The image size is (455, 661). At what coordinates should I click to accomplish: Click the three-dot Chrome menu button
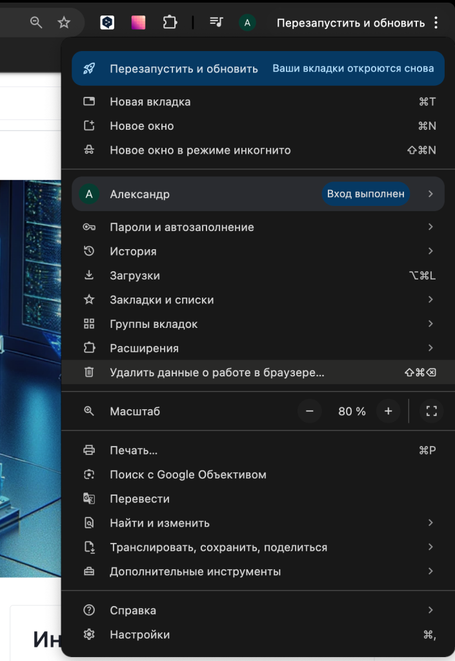click(x=436, y=23)
